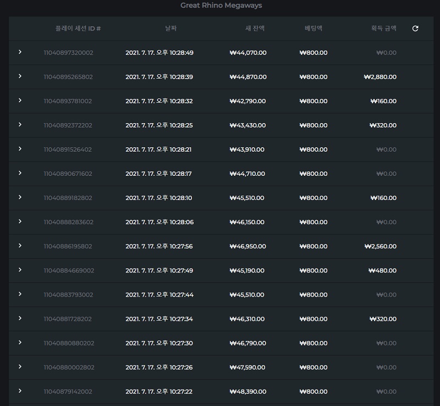Click the date ending 10:28:21
Viewport: 440px width, 406px height.
click(158, 149)
